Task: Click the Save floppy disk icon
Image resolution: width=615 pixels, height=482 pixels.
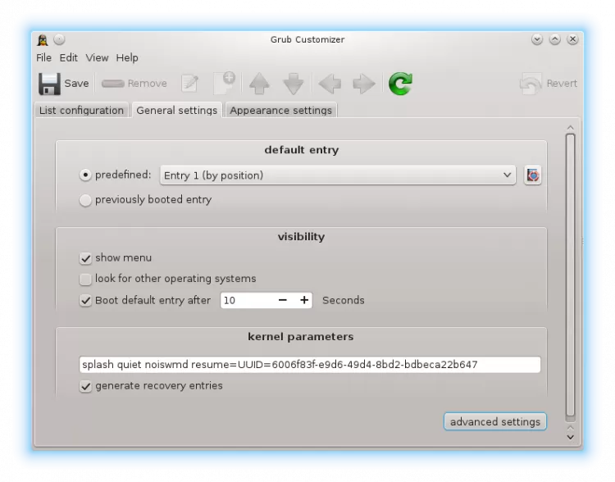Action: tap(49, 84)
